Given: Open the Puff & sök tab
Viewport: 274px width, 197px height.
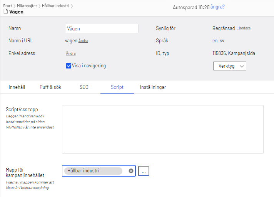Looking at the screenshot, I should tap(50, 87).
